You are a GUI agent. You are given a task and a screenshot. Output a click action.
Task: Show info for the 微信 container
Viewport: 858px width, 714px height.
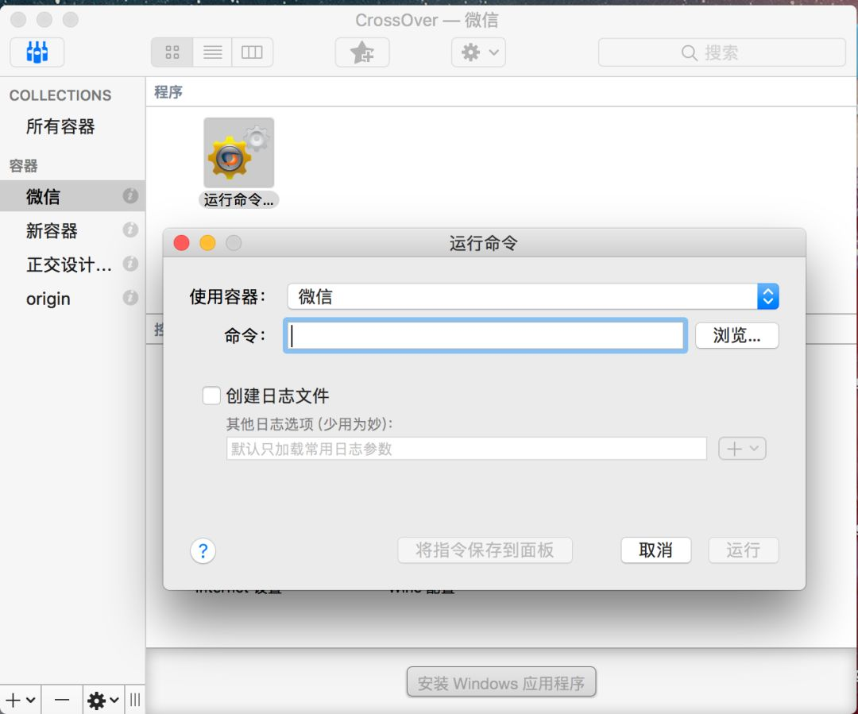tap(130, 196)
